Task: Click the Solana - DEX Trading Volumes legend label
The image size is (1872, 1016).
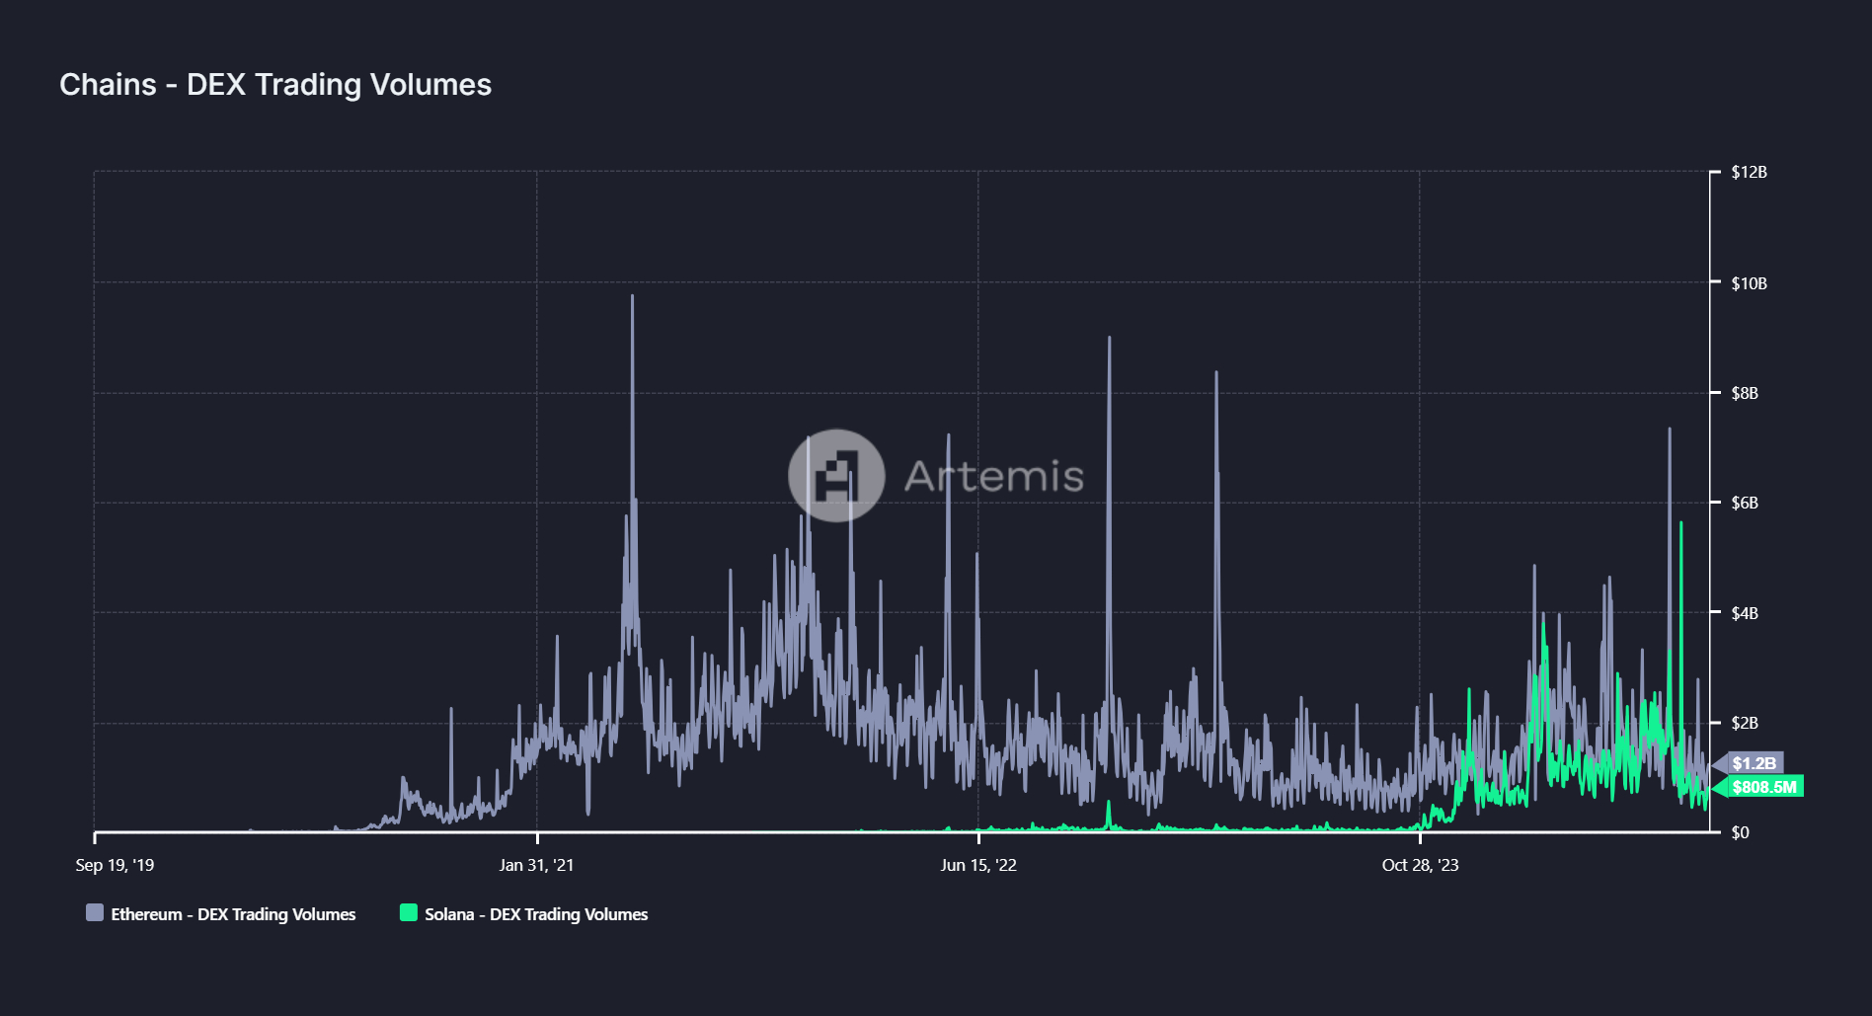Action: [536, 914]
